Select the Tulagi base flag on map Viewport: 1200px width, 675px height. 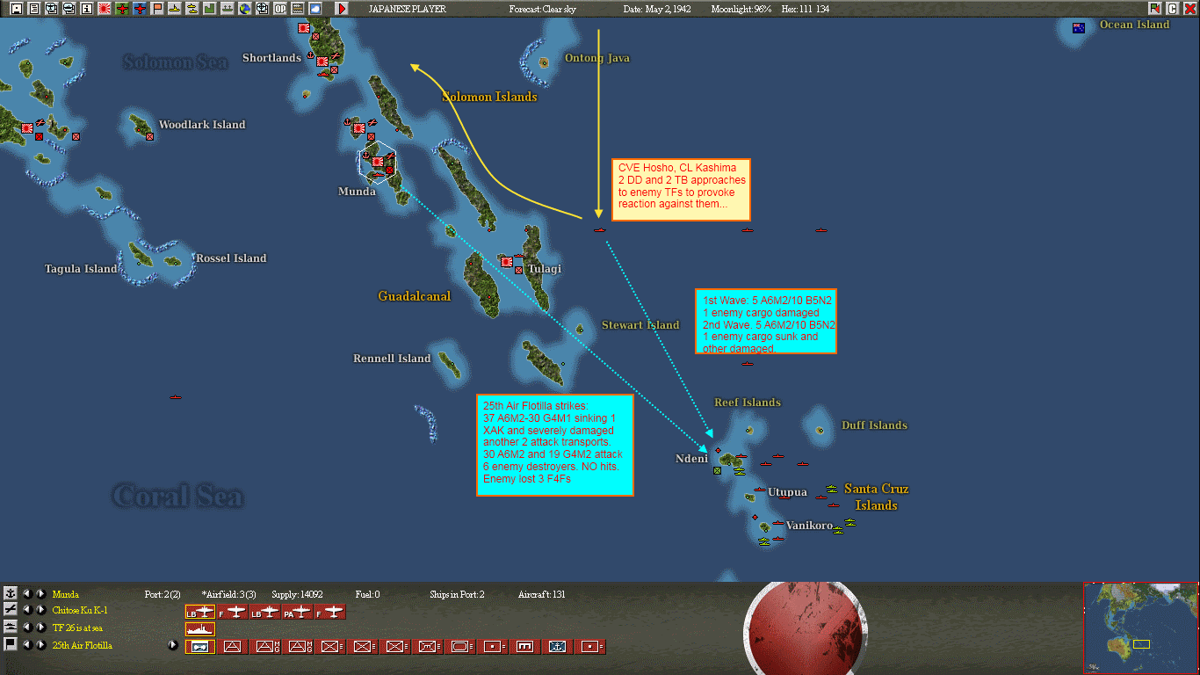point(507,262)
